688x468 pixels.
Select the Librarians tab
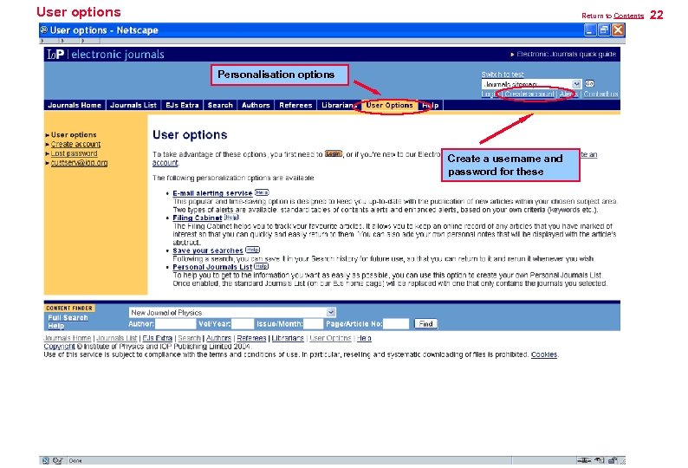[338, 106]
